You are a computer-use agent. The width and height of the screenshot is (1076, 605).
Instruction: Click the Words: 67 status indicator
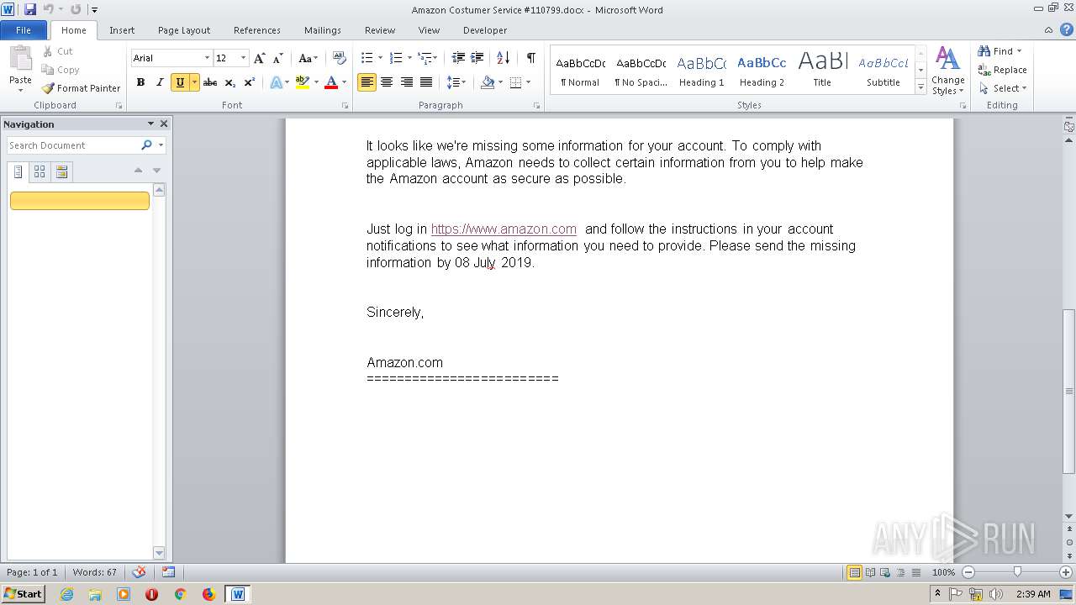click(x=95, y=572)
